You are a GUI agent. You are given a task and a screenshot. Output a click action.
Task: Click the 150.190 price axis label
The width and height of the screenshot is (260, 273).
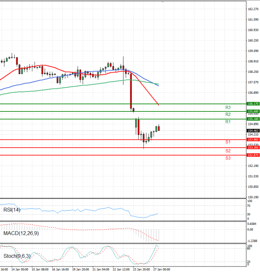click(x=253, y=197)
